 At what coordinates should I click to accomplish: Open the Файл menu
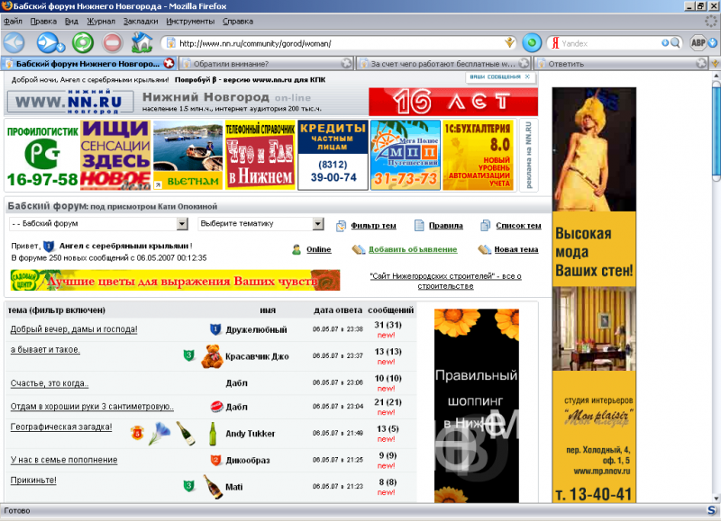(x=13, y=21)
